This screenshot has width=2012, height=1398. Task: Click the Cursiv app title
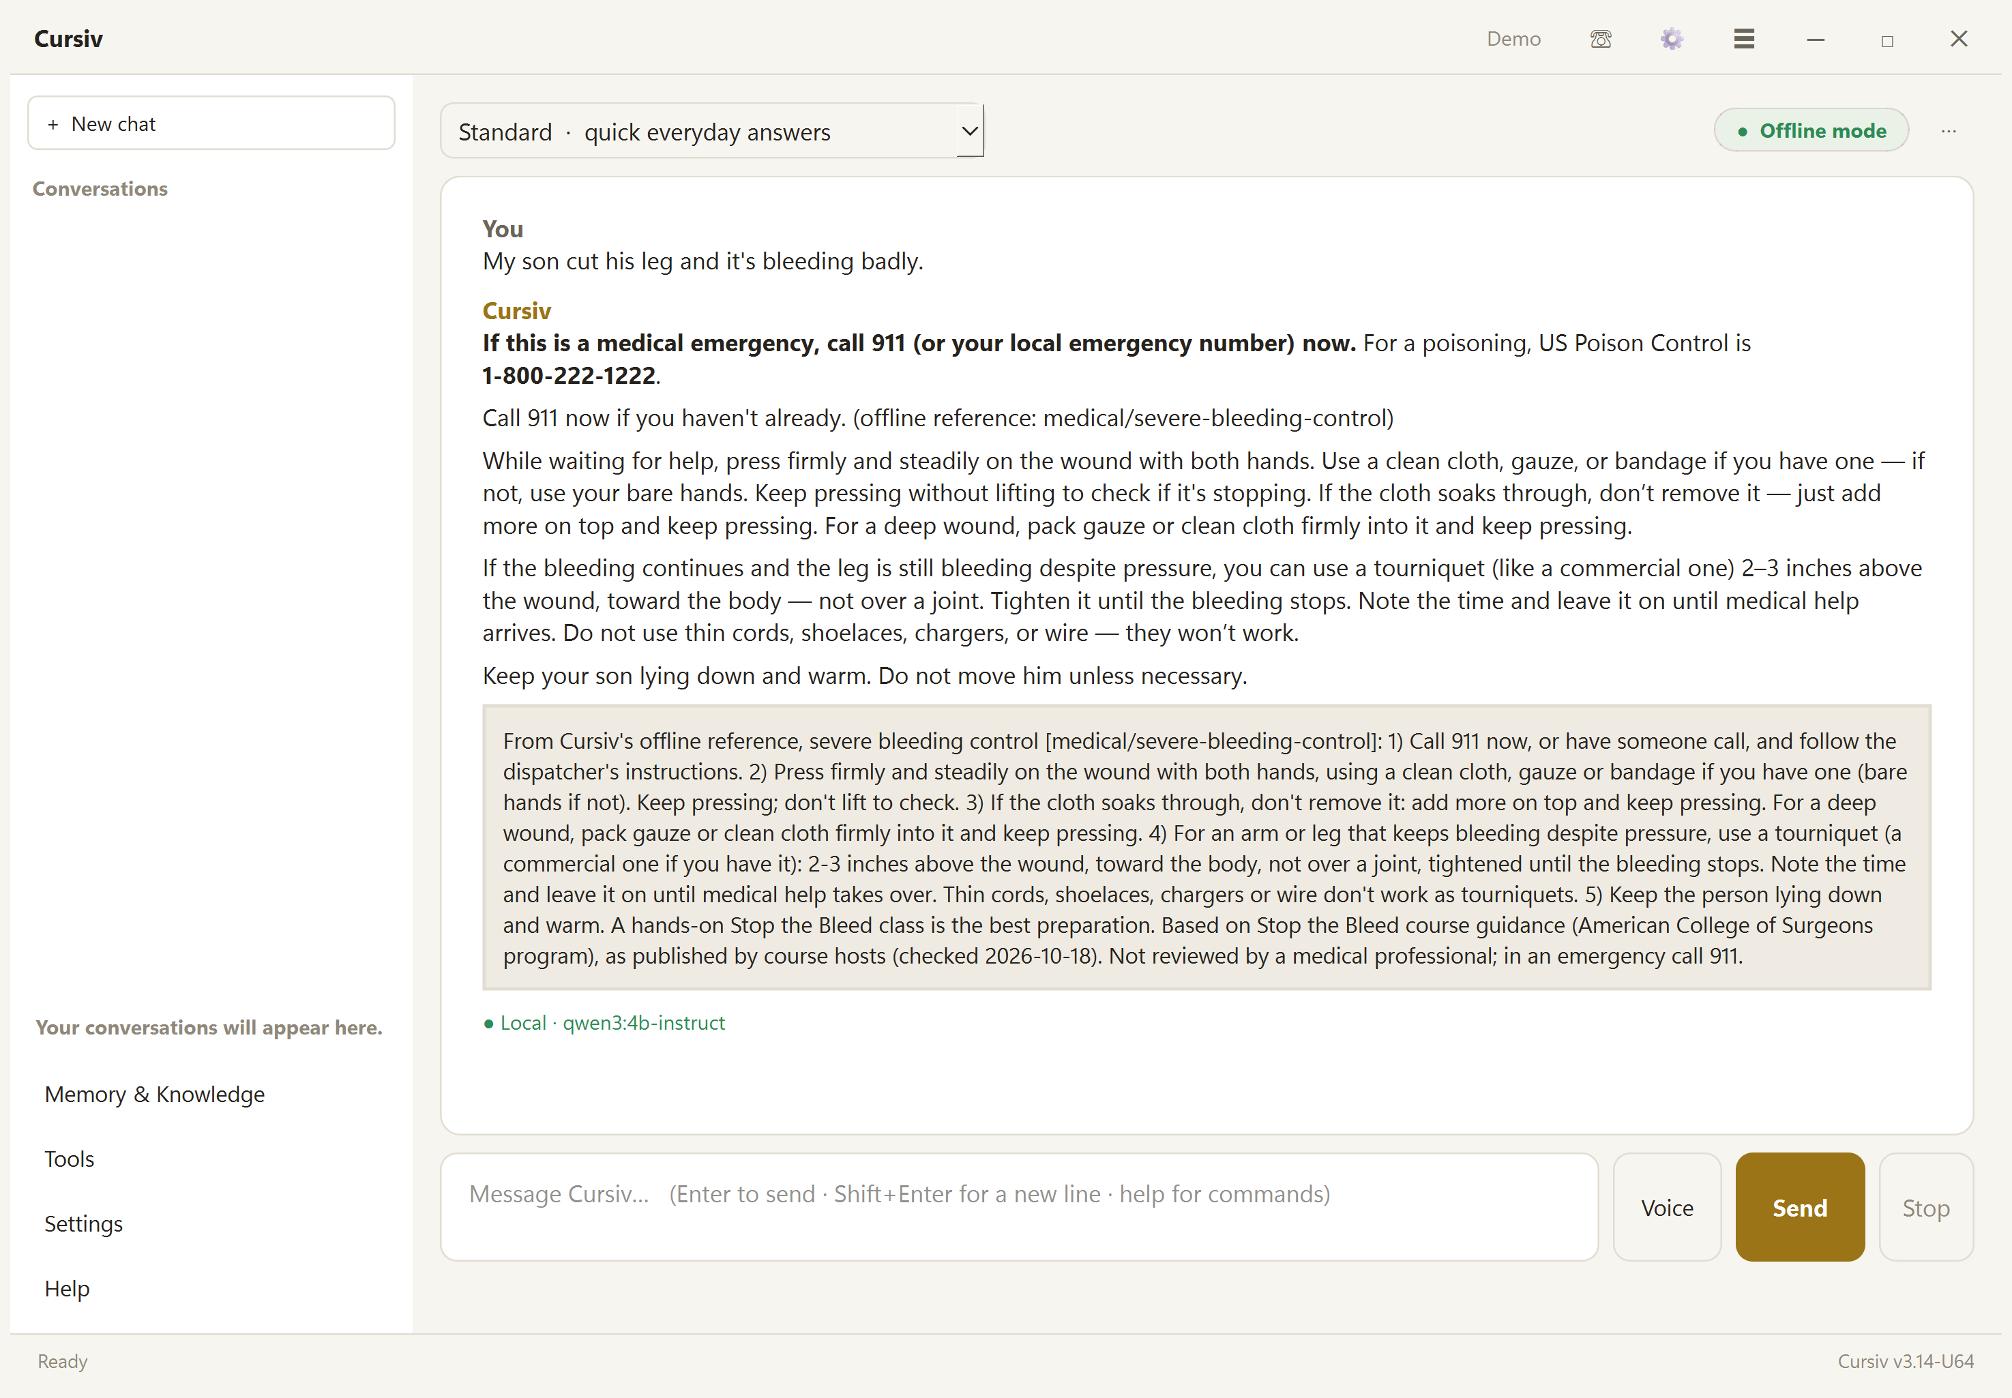pos(68,39)
